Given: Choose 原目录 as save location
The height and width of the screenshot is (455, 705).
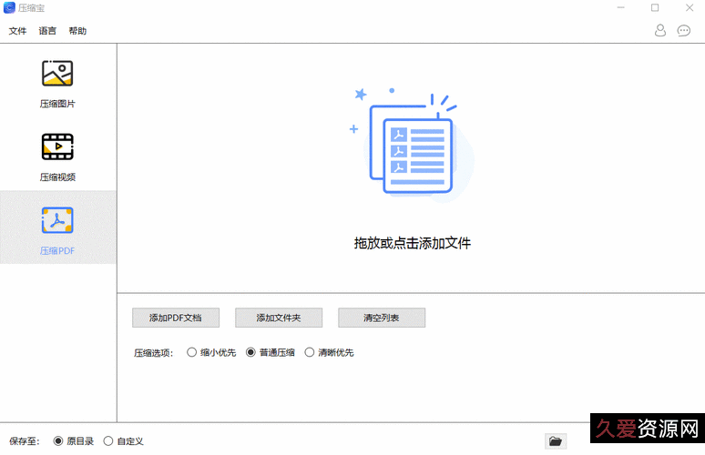Looking at the screenshot, I should pos(73,441).
